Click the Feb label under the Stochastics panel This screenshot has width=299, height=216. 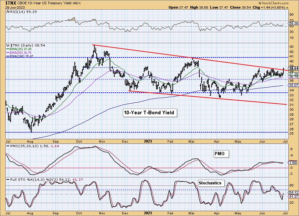tap(170, 213)
